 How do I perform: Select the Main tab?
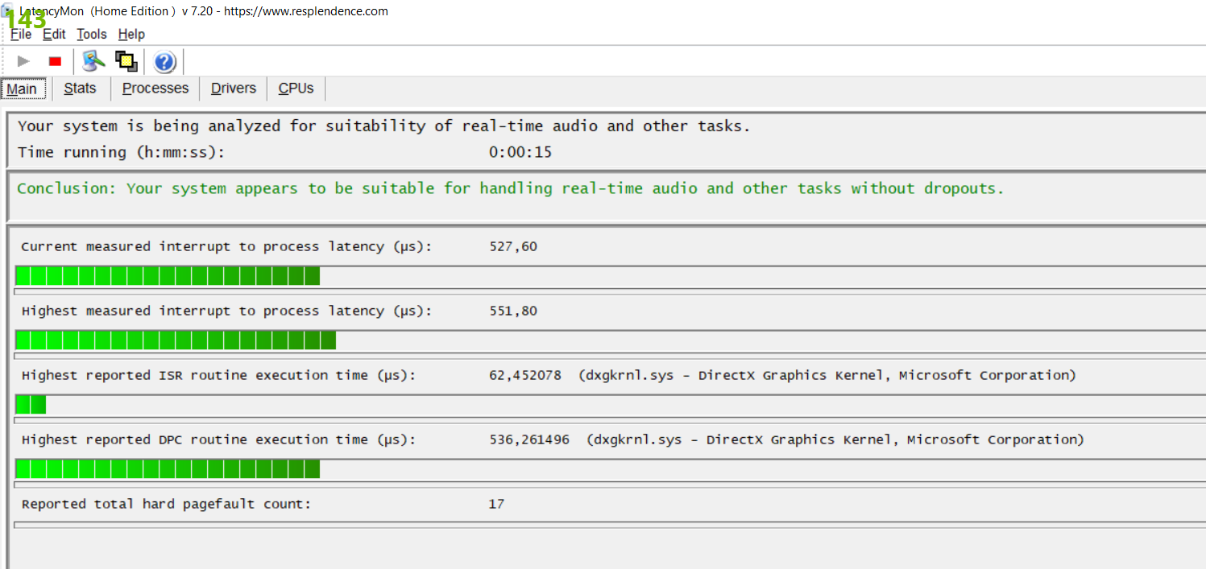coord(22,89)
